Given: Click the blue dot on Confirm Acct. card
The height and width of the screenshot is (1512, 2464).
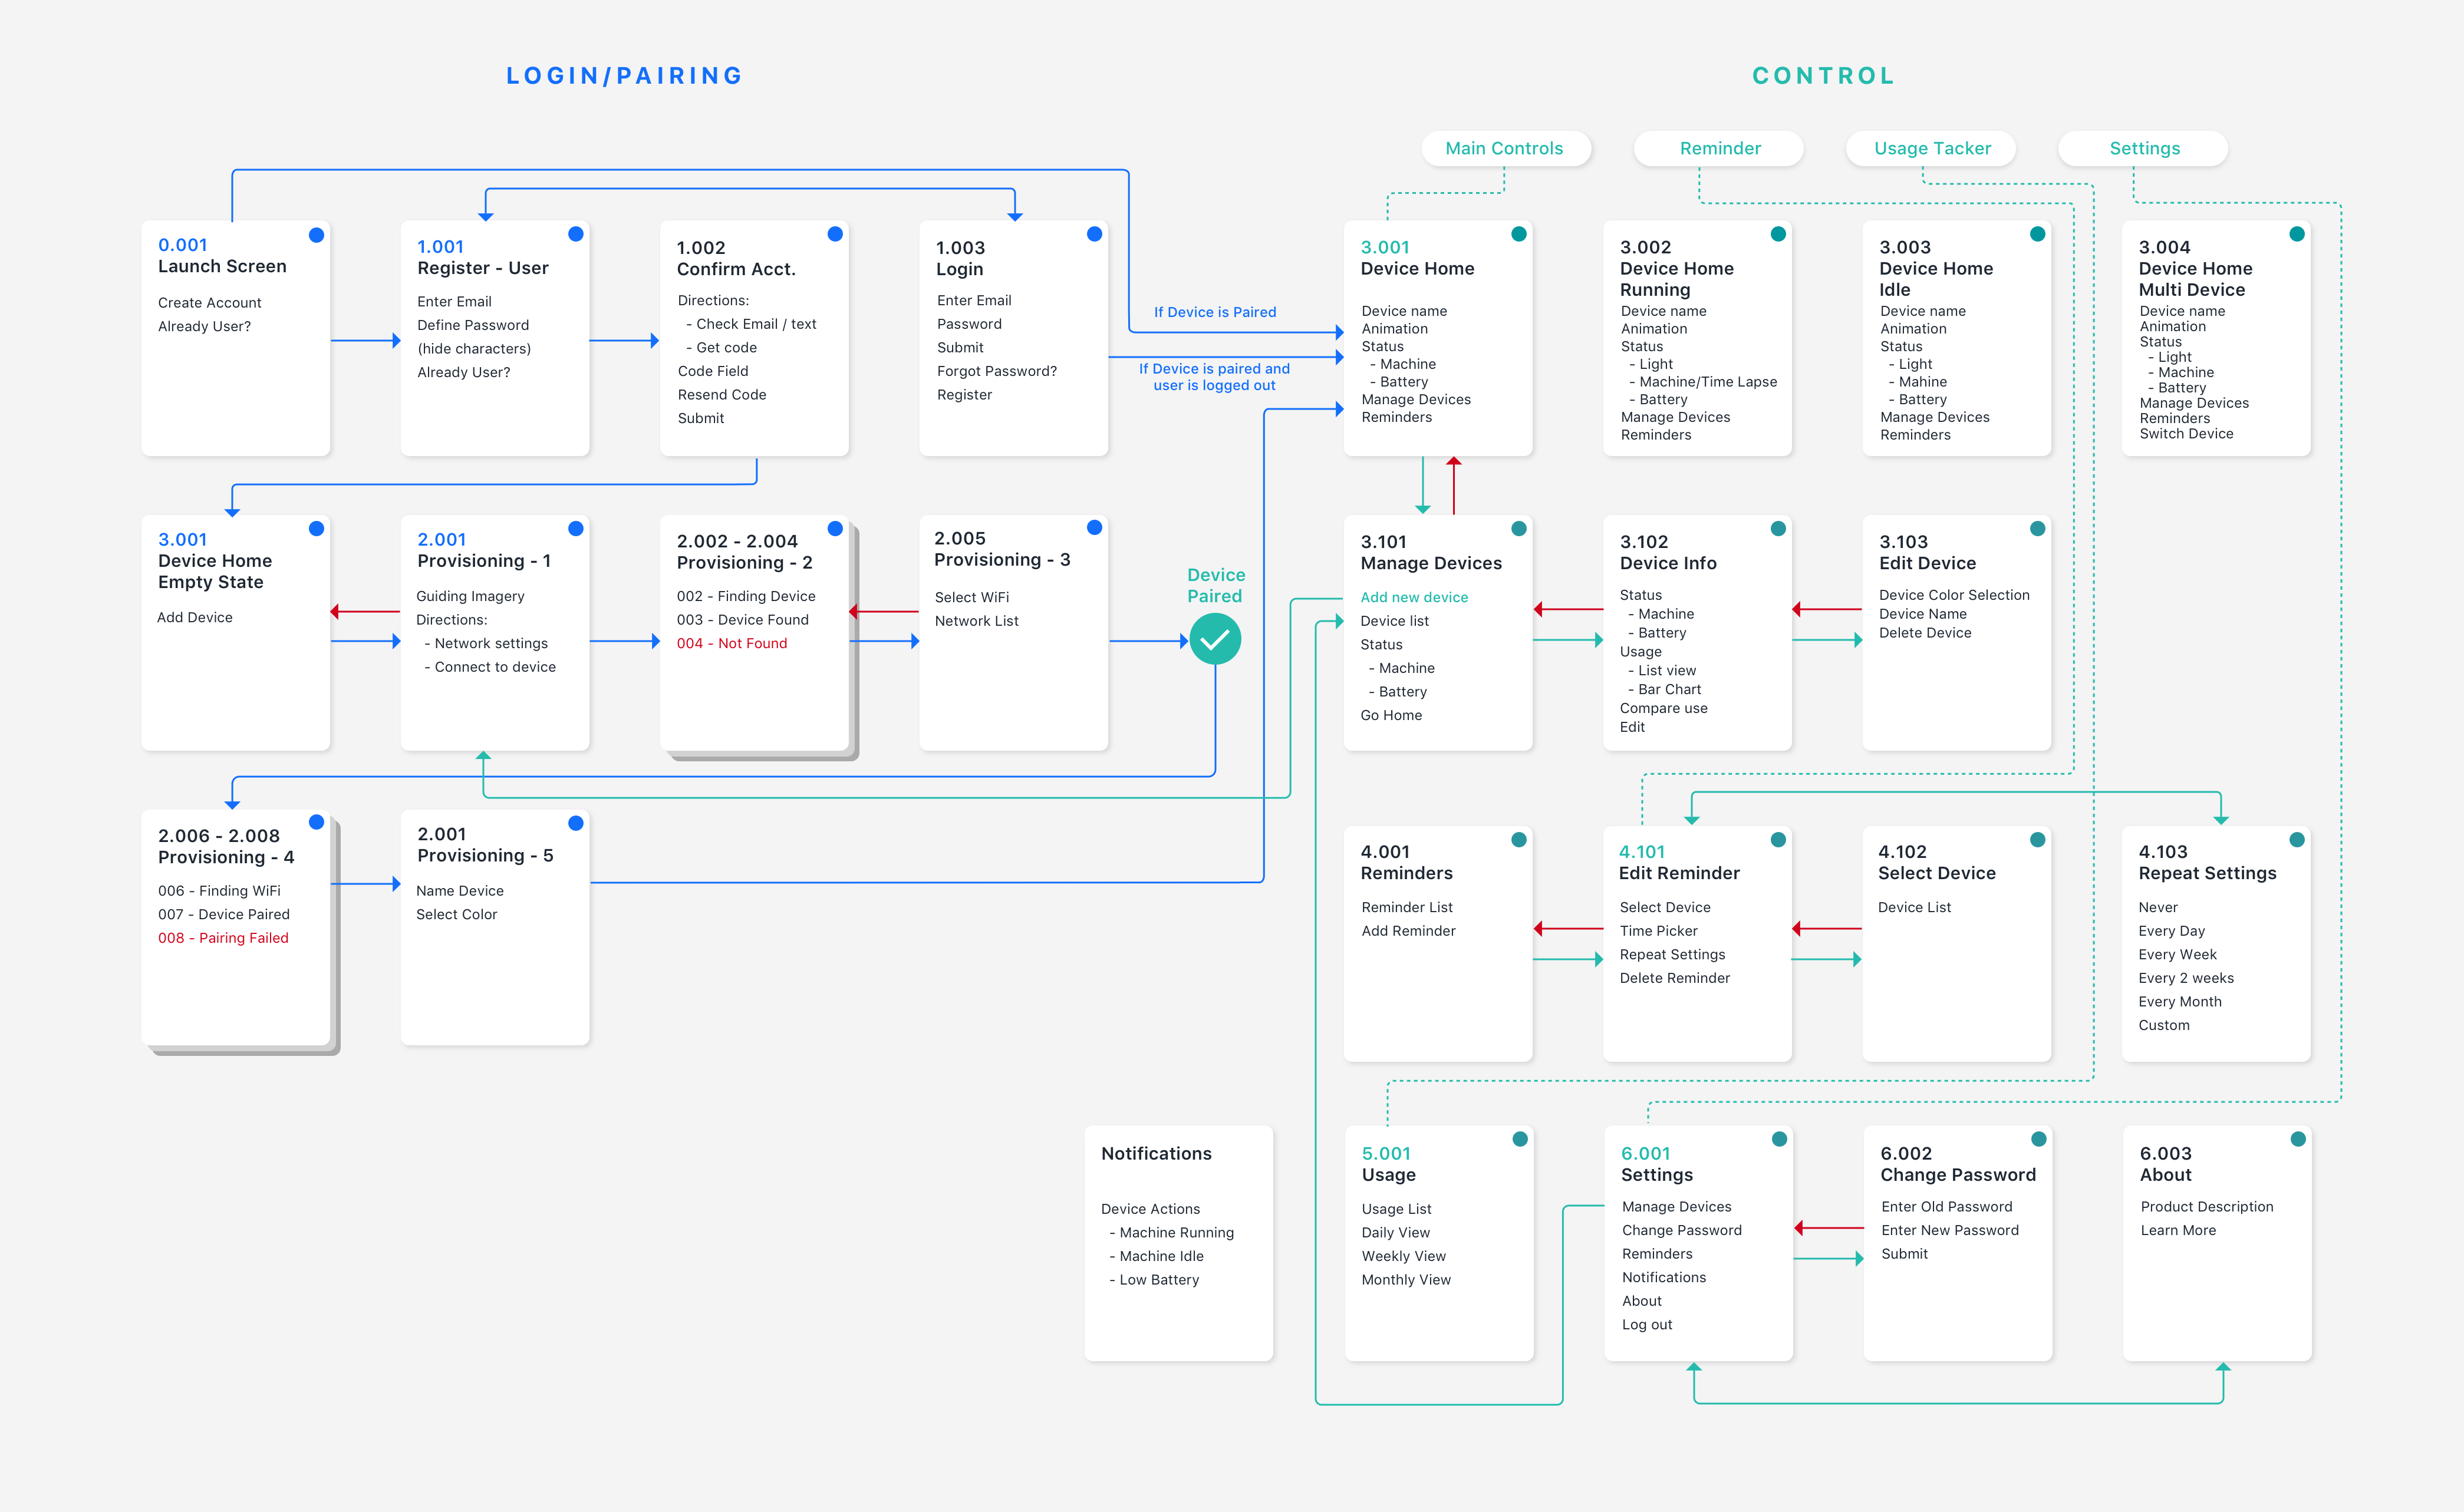Looking at the screenshot, I should pos(835,234).
